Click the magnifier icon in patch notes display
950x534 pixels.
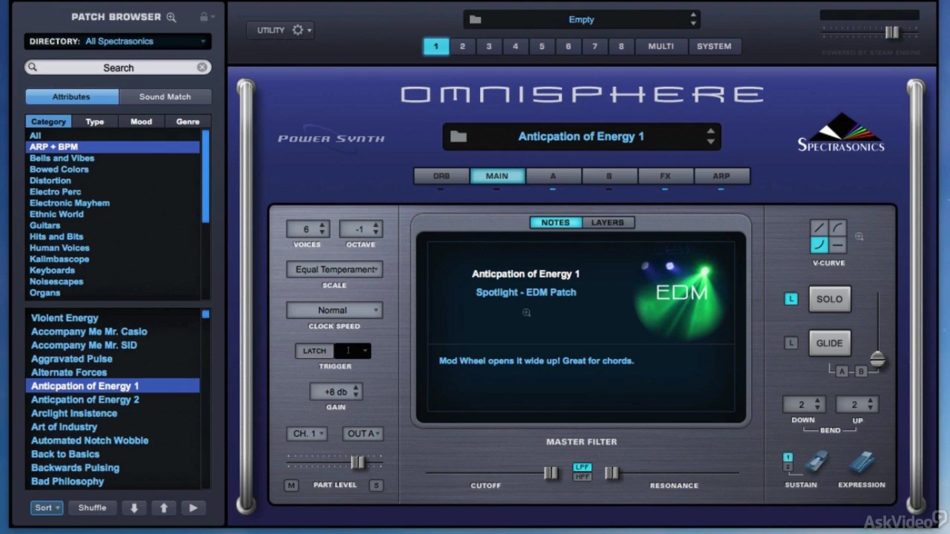click(526, 312)
